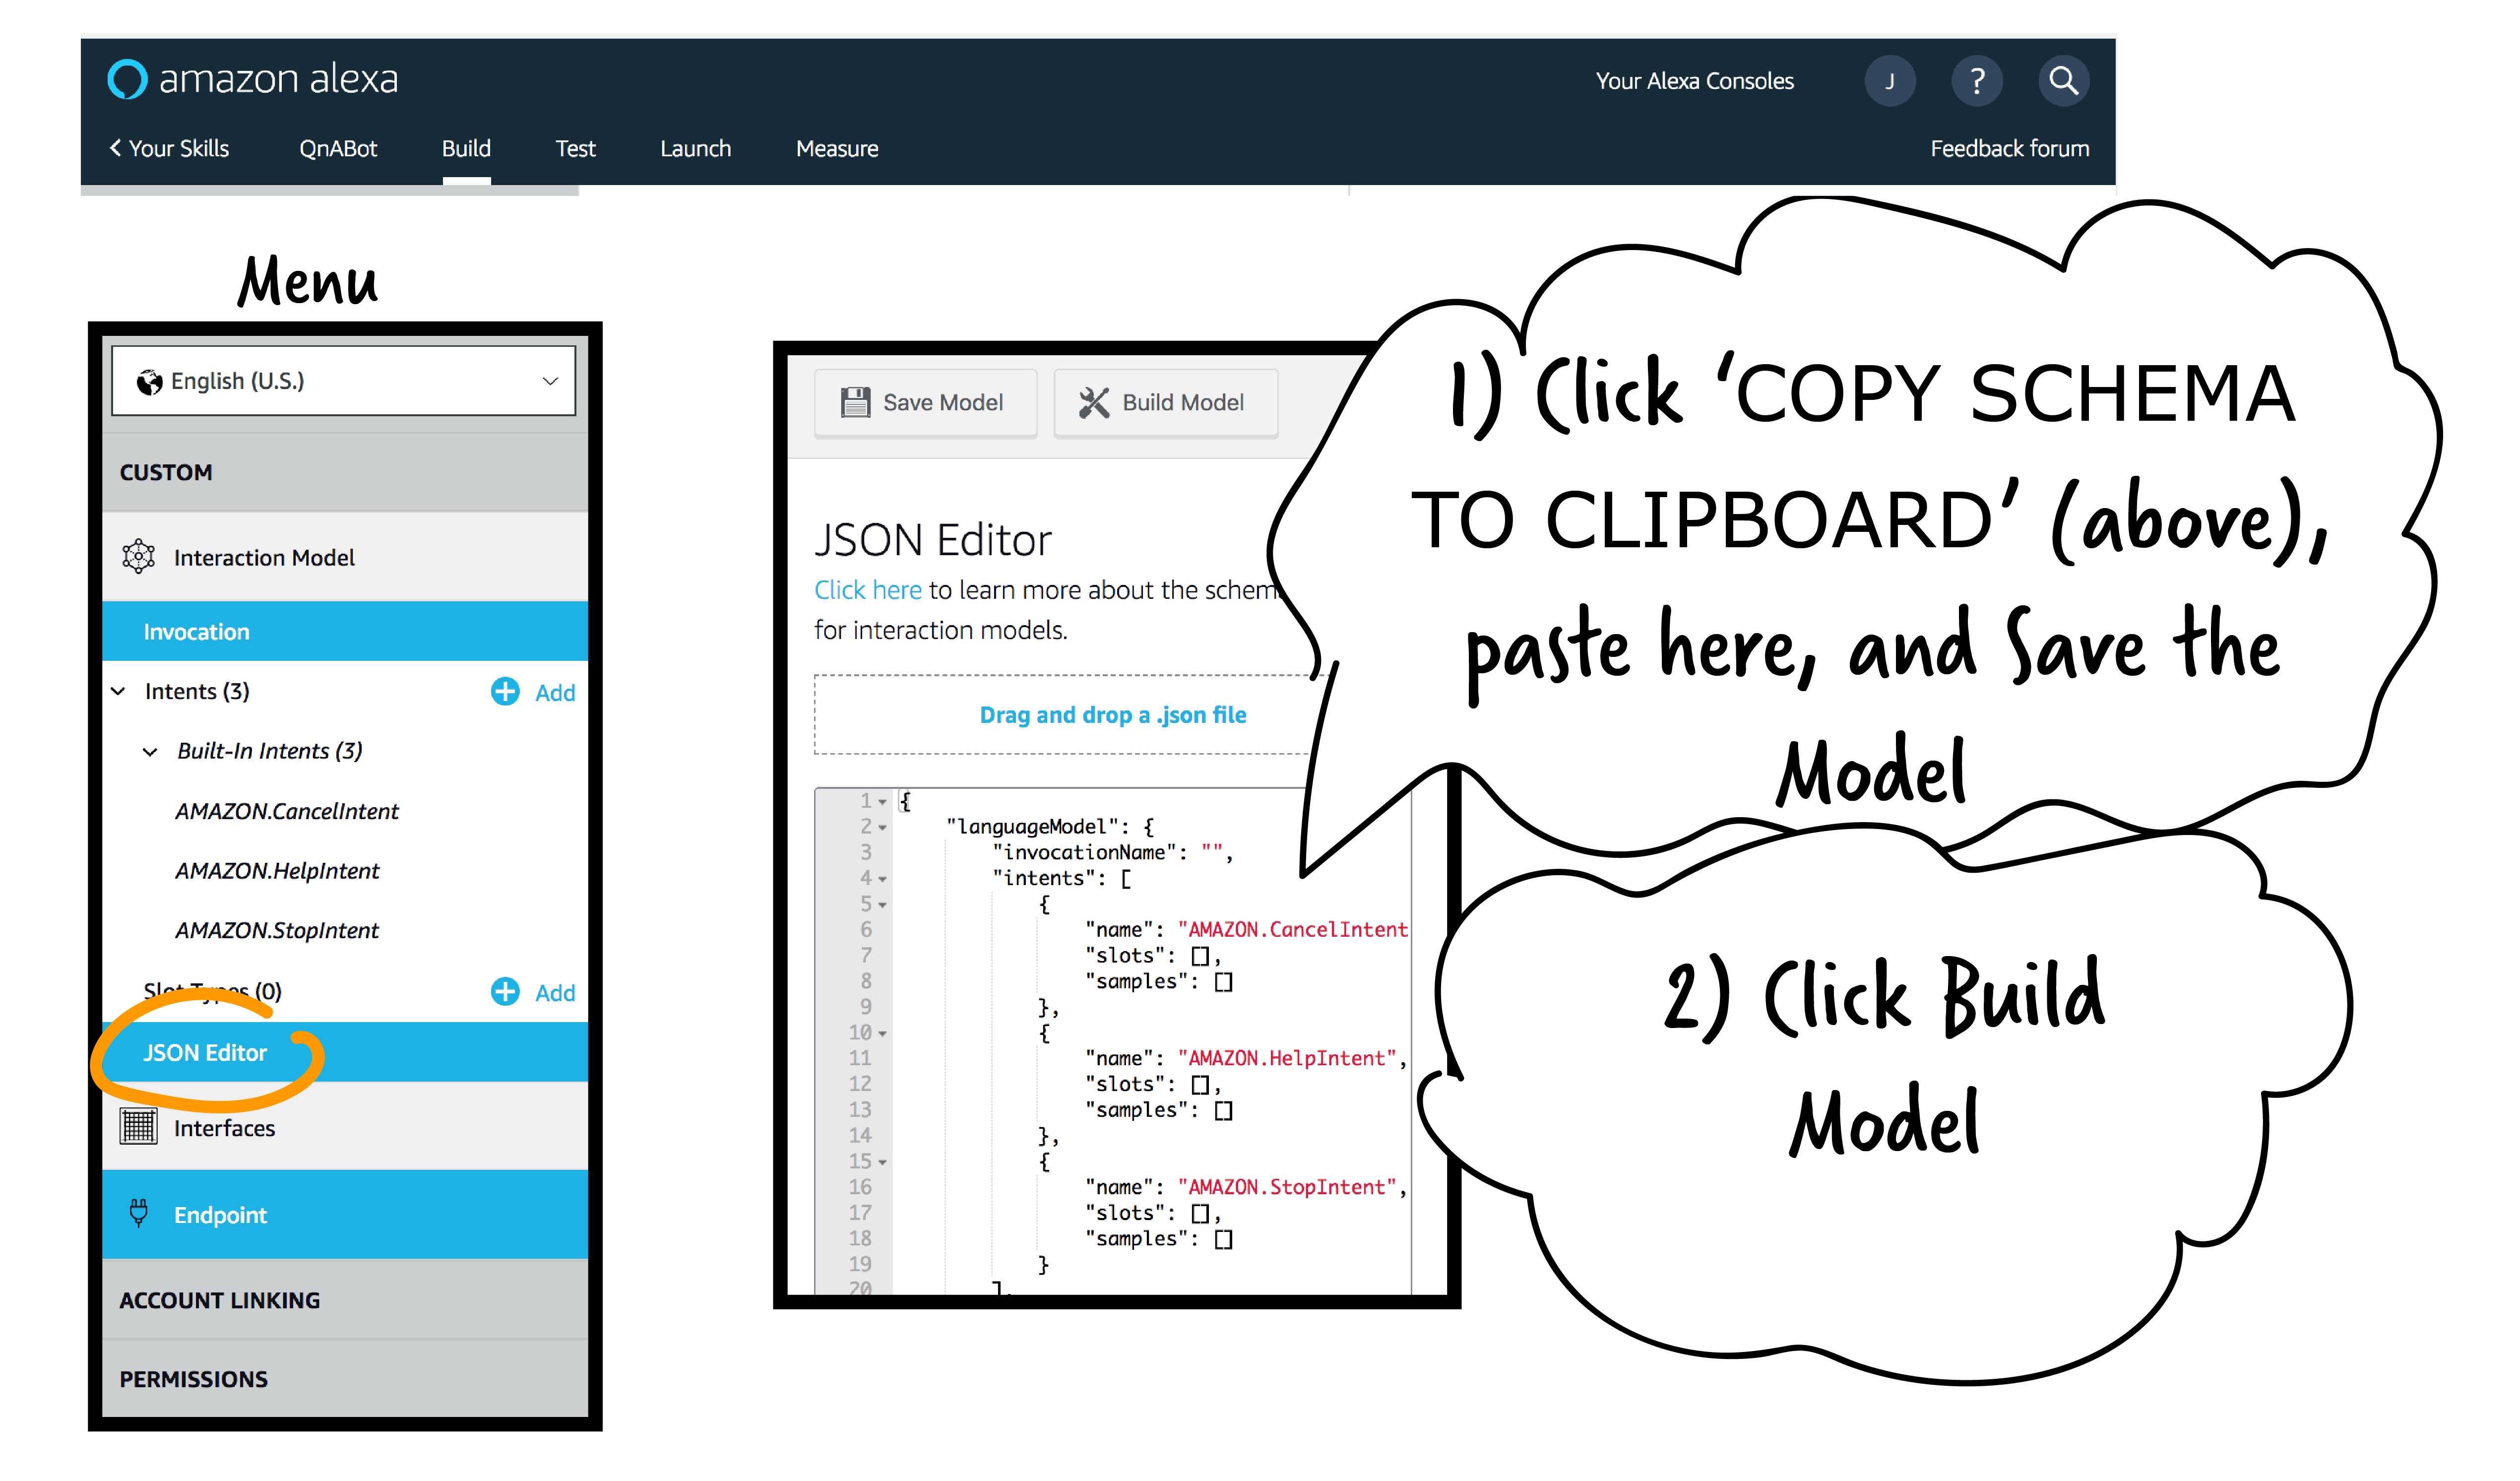
Task: Fold code at line 1 arrow
Action: point(883,802)
